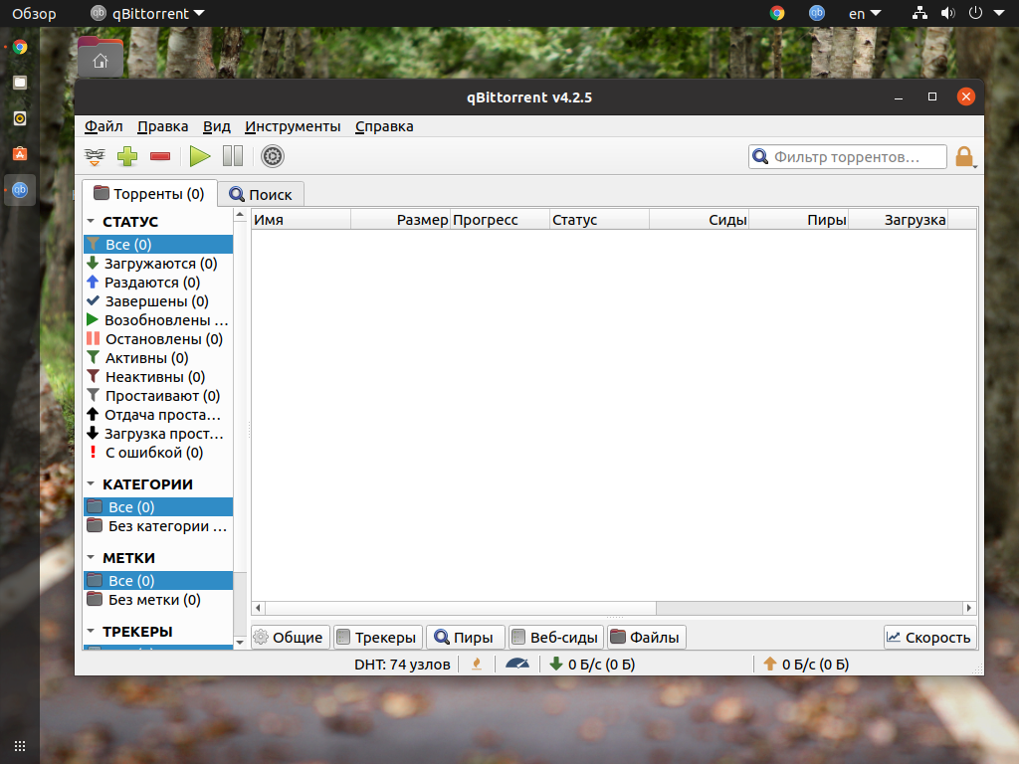Screen dimensions: 1019x764
Task: Open the Веб-сиды details tab
Action: point(556,638)
